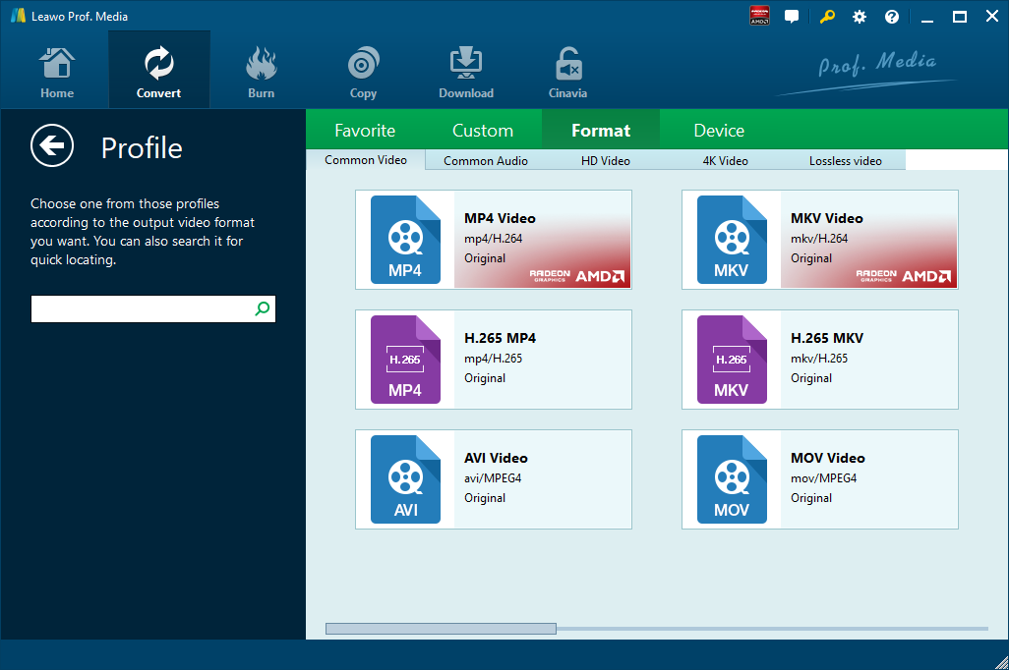1009x670 pixels.
Task: Click the horizontal scrollbar thumb
Action: pos(441,629)
